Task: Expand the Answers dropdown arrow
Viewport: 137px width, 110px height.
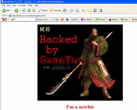Action: pos(107,19)
